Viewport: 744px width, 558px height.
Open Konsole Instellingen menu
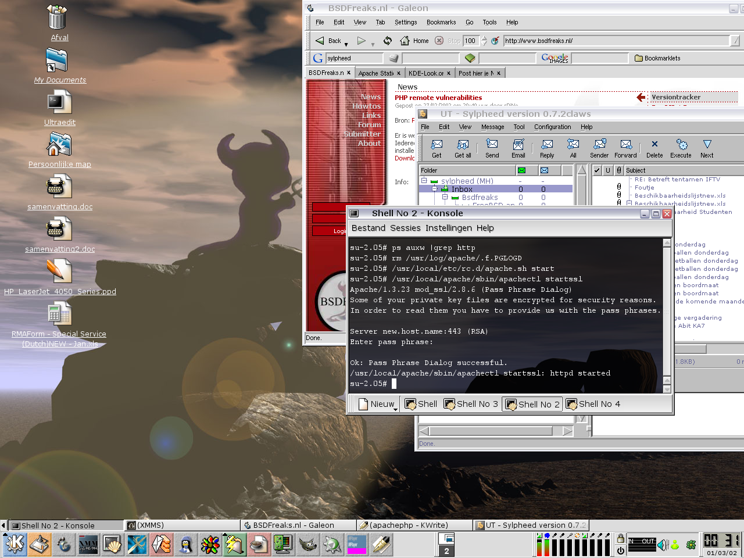point(449,228)
